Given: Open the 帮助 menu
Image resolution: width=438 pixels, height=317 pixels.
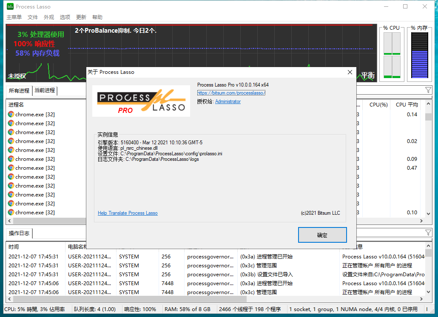Looking at the screenshot, I should (x=97, y=17).
